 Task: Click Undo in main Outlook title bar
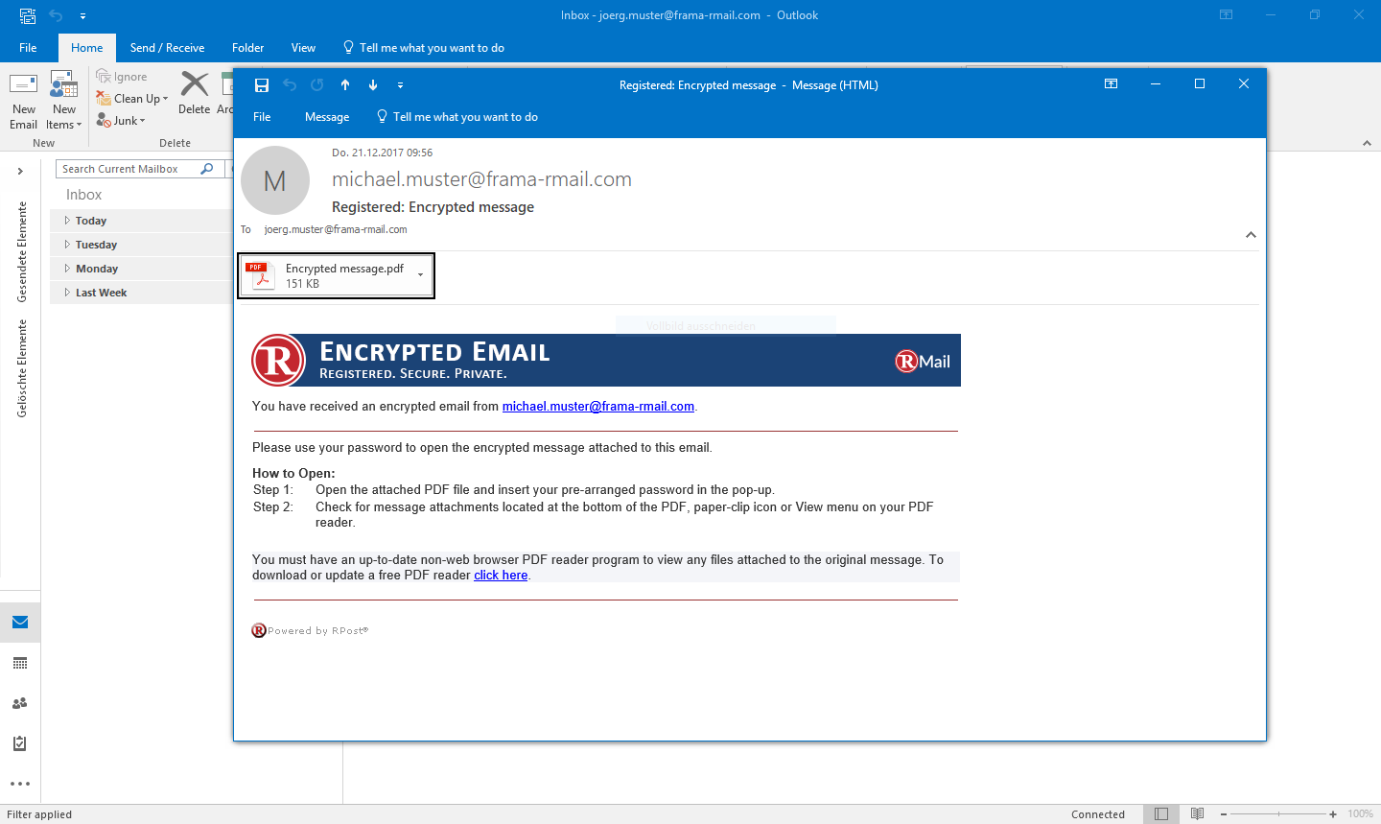click(x=56, y=15)
